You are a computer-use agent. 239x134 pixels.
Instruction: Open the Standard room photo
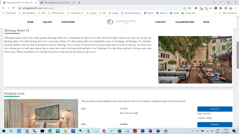point(41,113)
